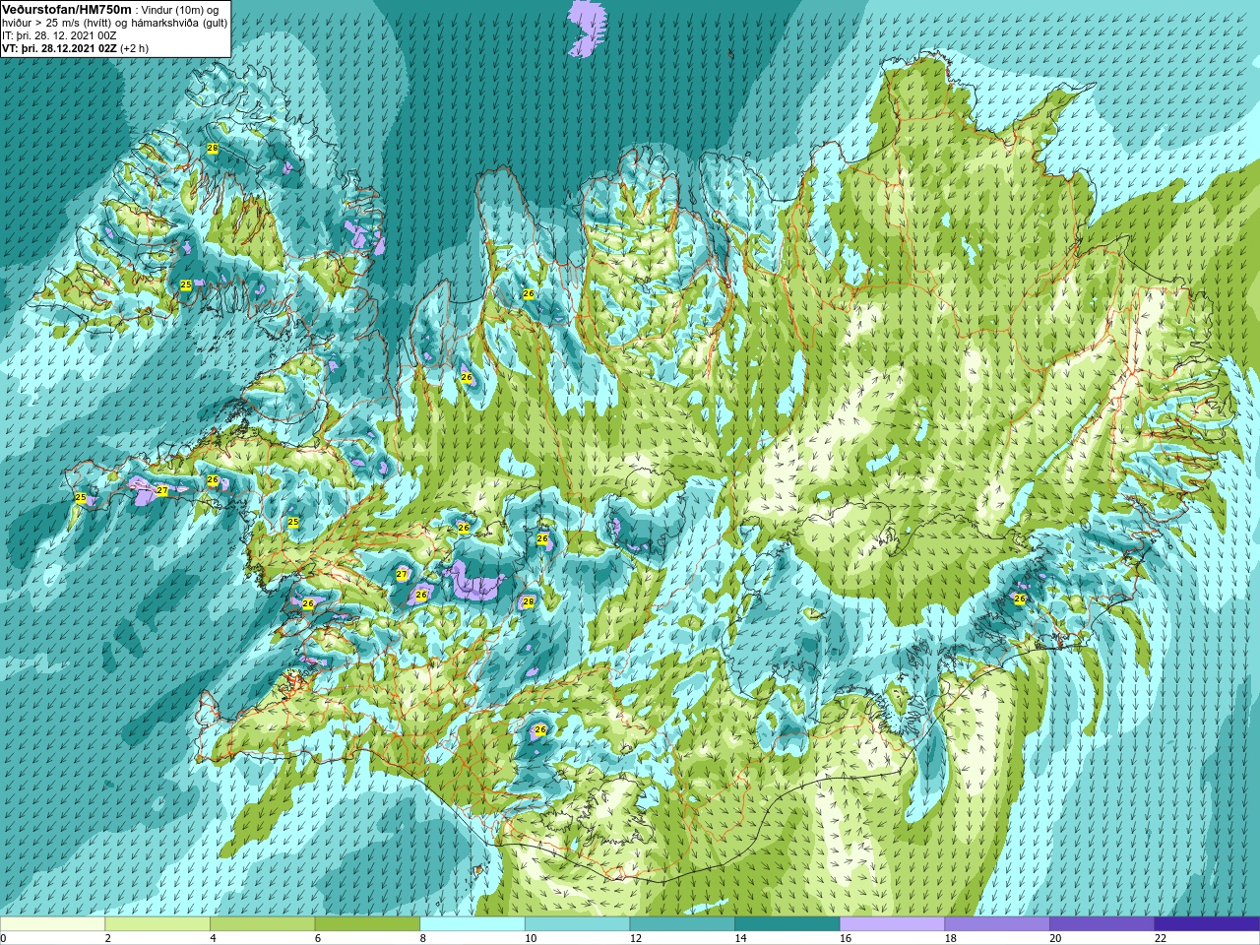Click the 16–18 m/s lavender legend swatch

click(892, 924)
